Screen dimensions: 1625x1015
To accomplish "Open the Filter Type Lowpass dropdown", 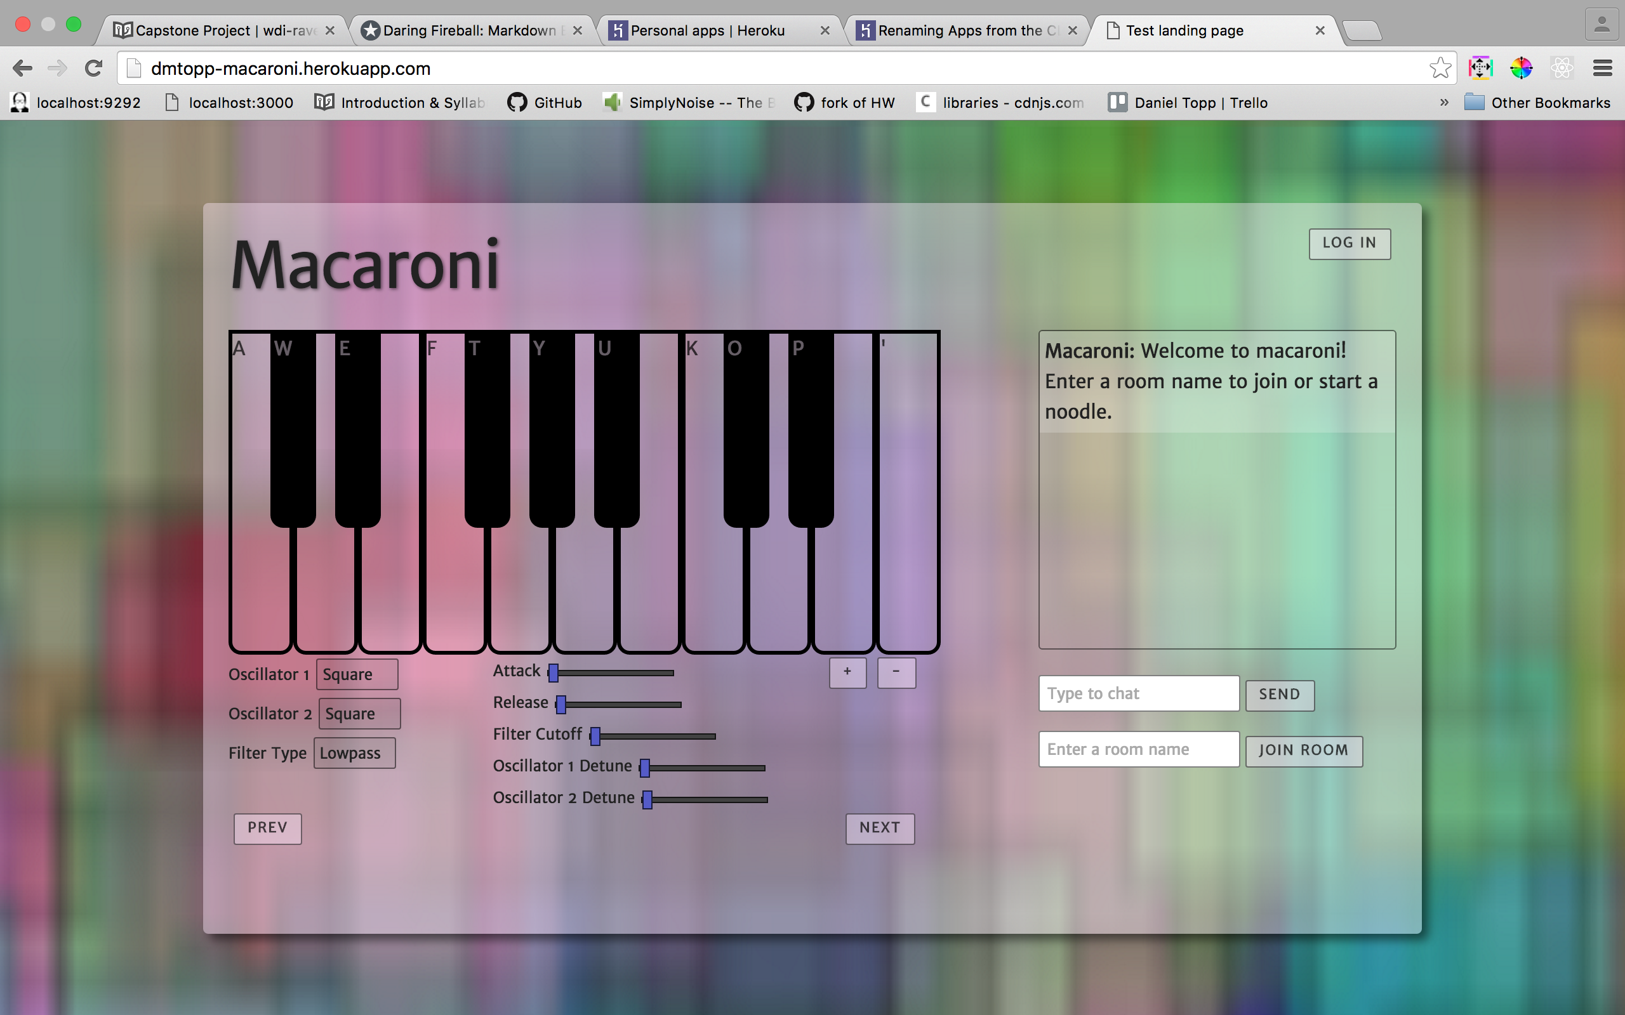I will point(355,753).
